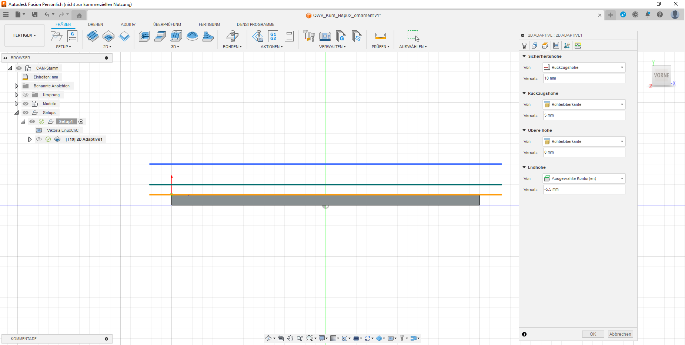Switch to the tool tab in 2D Adaptive dialog
This screenshot has width=685, height=345.
pos(524,46)
